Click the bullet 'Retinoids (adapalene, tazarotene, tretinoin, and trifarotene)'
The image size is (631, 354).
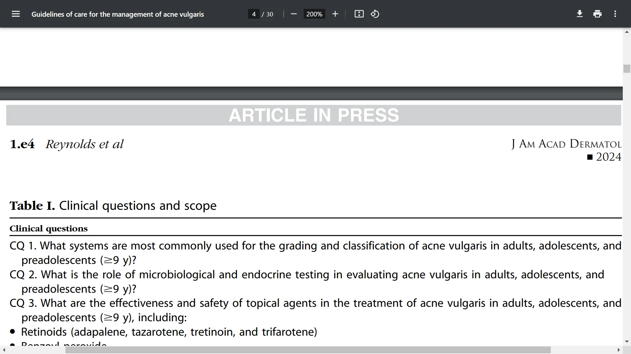click(x=169, y=332)
